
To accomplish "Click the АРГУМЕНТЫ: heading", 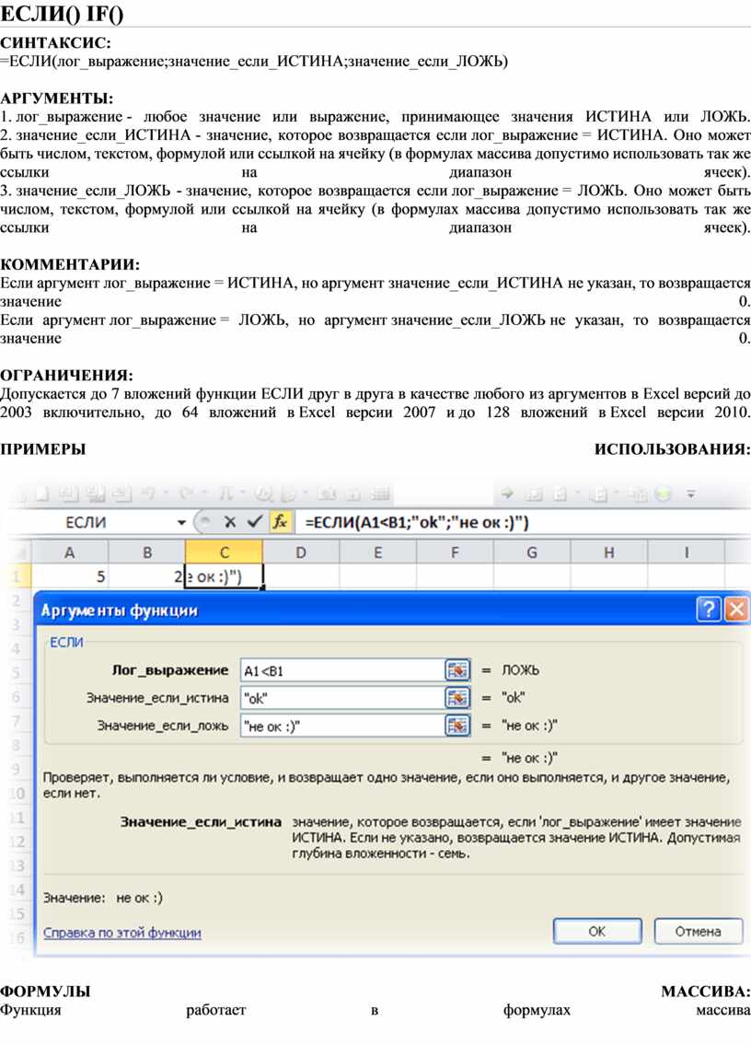I will (x=57, y=99).
